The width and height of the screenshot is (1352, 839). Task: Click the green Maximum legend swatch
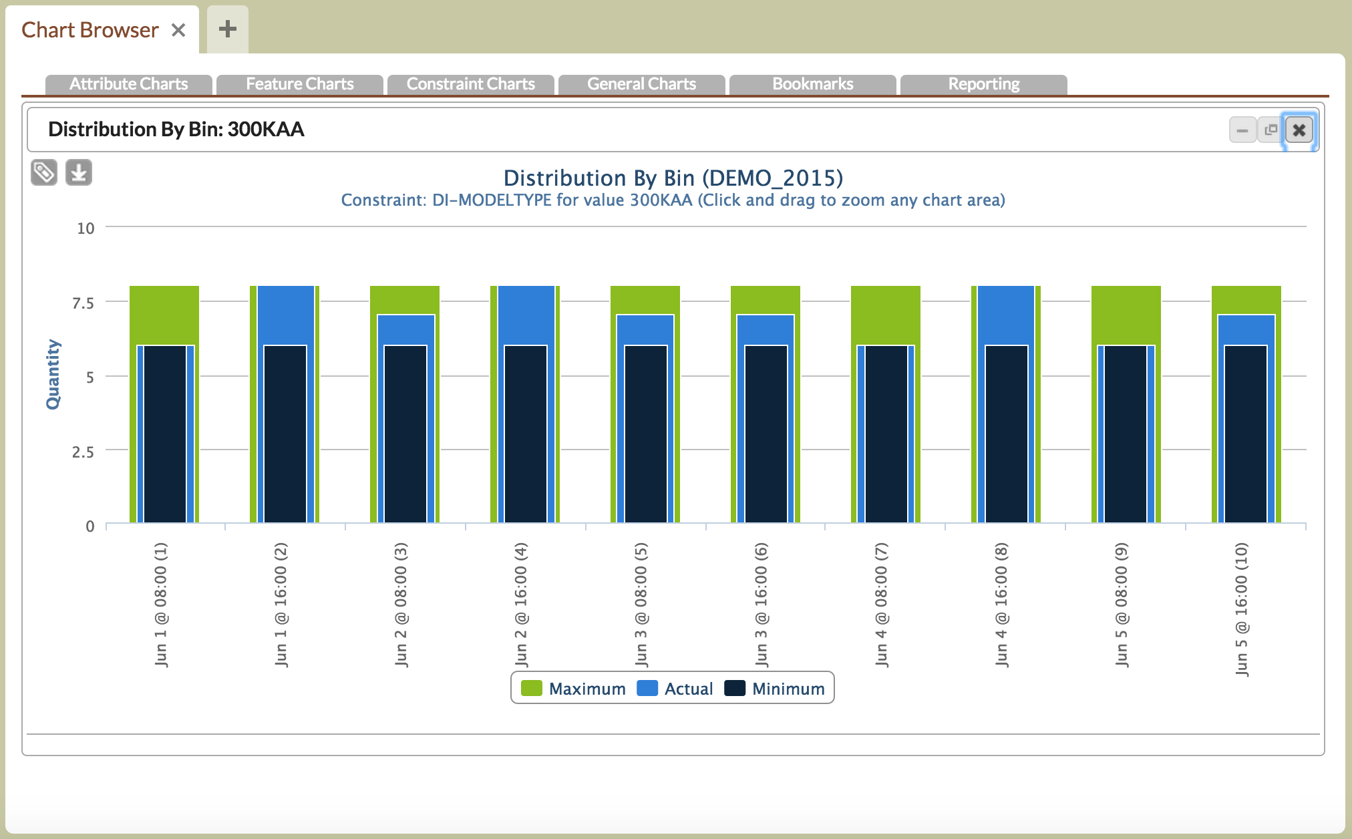pos(532,689)
